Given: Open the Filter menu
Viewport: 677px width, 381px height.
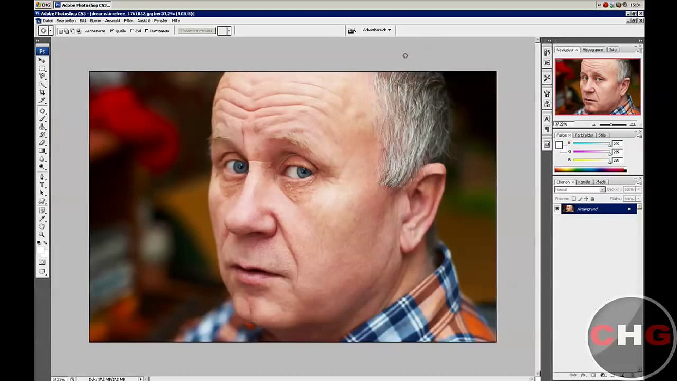Looking at the screenshot, I should pyautogui.click(x=128, y=20).
